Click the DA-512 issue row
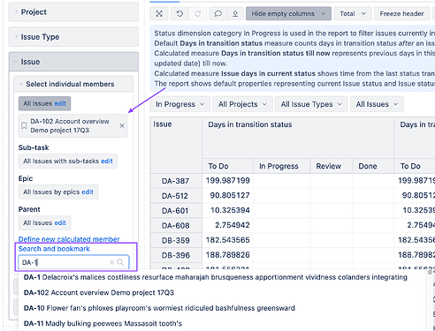Image resolution: width=435 pixels, height=331 pixels. pos(176,196)
